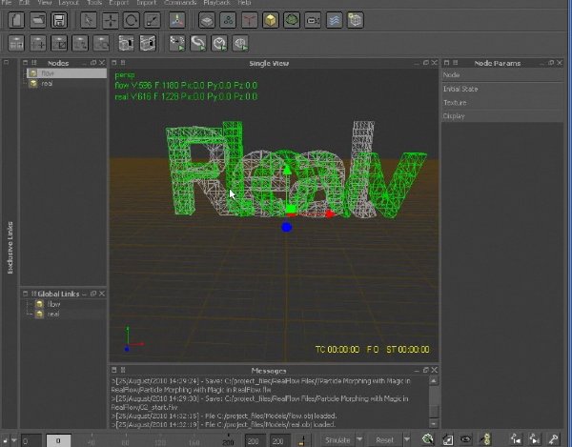Click the first script icon with green play arrow
Image resolution: width=572 pixels, height=447 pixels.
177,43
